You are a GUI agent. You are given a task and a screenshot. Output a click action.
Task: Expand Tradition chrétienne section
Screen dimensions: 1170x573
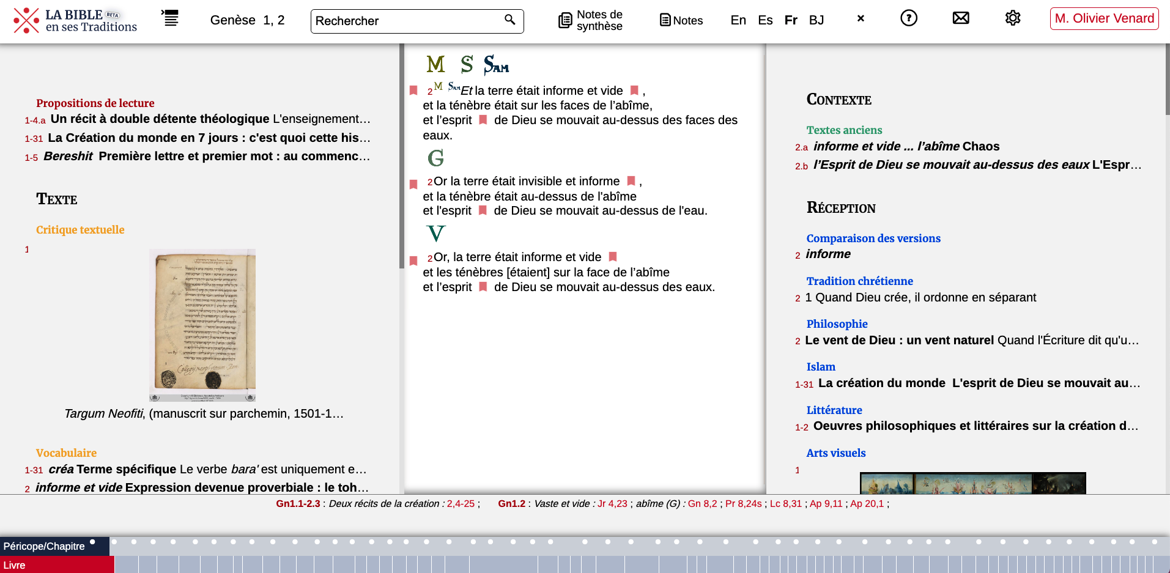tap(859, 281)
